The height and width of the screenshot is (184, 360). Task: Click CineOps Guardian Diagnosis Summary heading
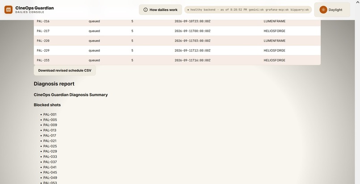point(71,95)
